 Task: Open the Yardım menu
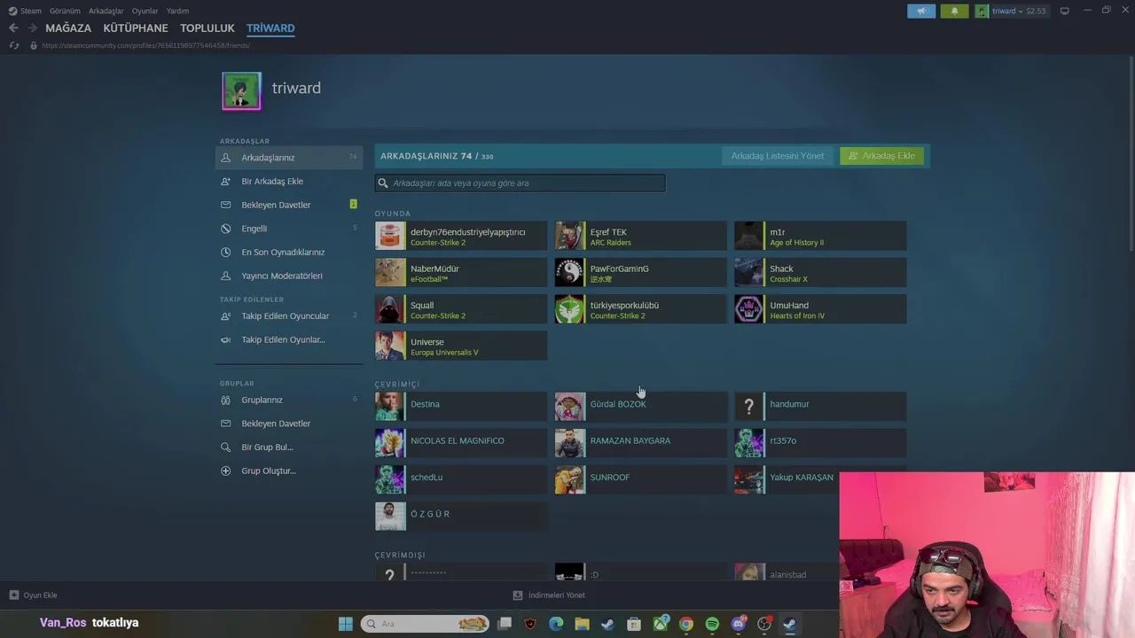tap(177, 11)
